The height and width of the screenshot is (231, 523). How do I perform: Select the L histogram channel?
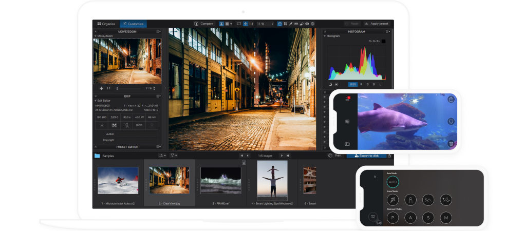(x=380, y=85)
